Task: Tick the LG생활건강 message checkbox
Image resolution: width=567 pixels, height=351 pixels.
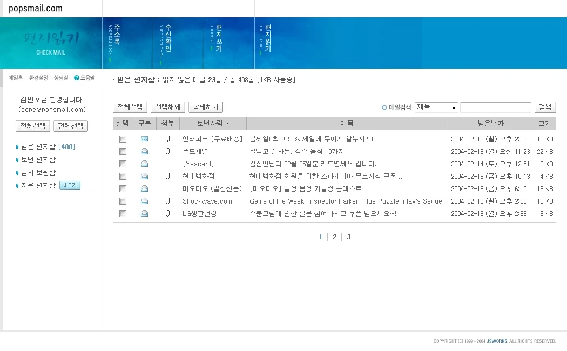Action: pyautogui.click(x=123, y=213)
